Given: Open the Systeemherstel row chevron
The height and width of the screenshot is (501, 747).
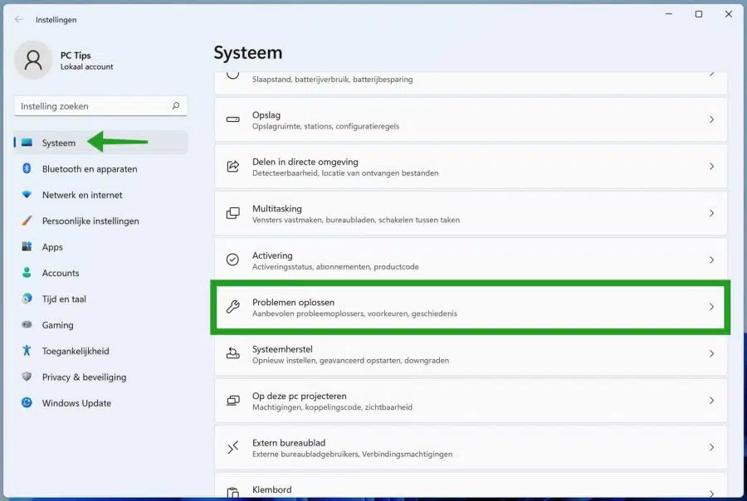Looking at the screenshot, I should pos(711,353).
